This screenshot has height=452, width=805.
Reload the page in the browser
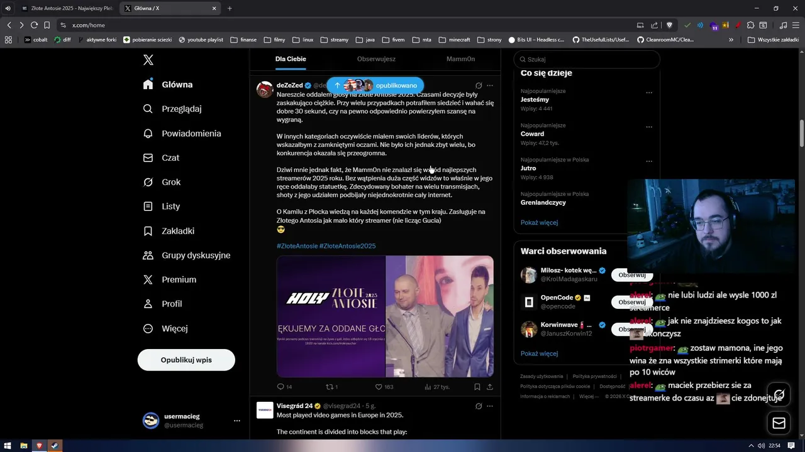(x=34, y=25)
